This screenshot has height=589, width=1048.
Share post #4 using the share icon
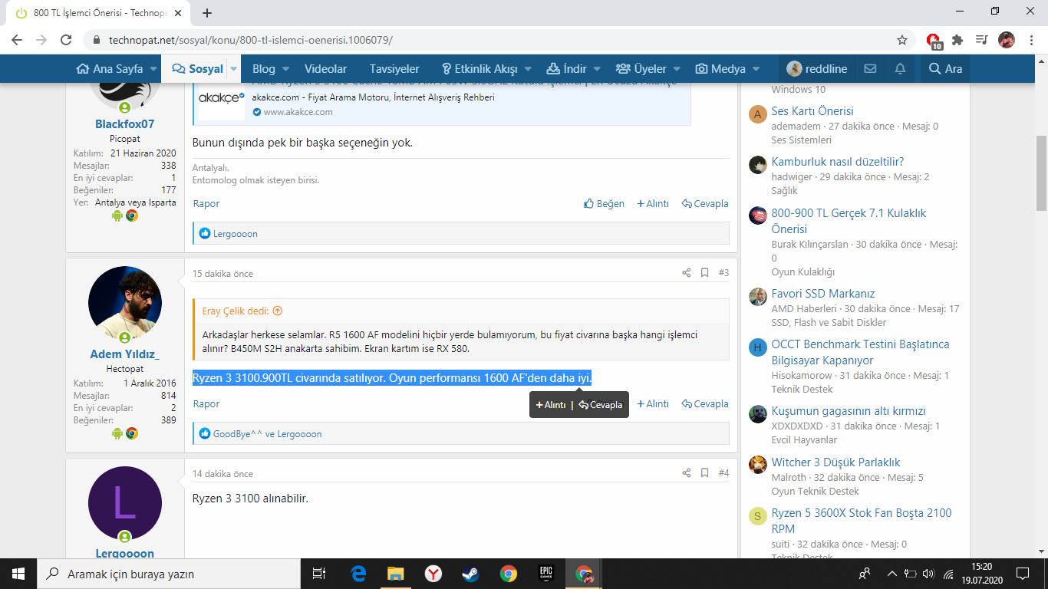[x=687, y=473]
